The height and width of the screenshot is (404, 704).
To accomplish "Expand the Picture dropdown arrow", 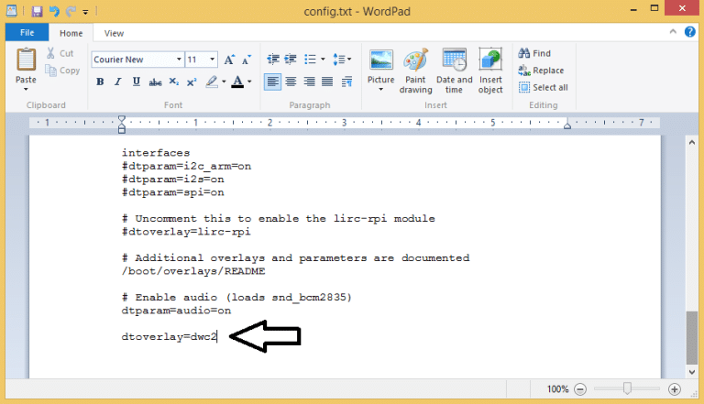I will click(x=380, y=90).
